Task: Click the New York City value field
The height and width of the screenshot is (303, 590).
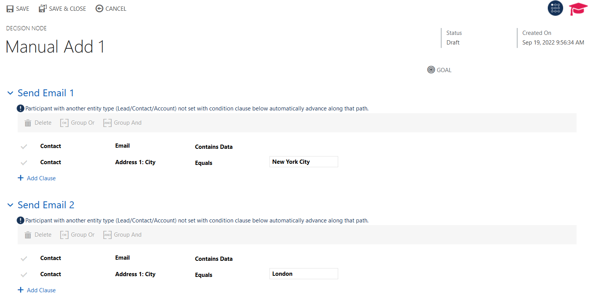Action: pos(304,162)
